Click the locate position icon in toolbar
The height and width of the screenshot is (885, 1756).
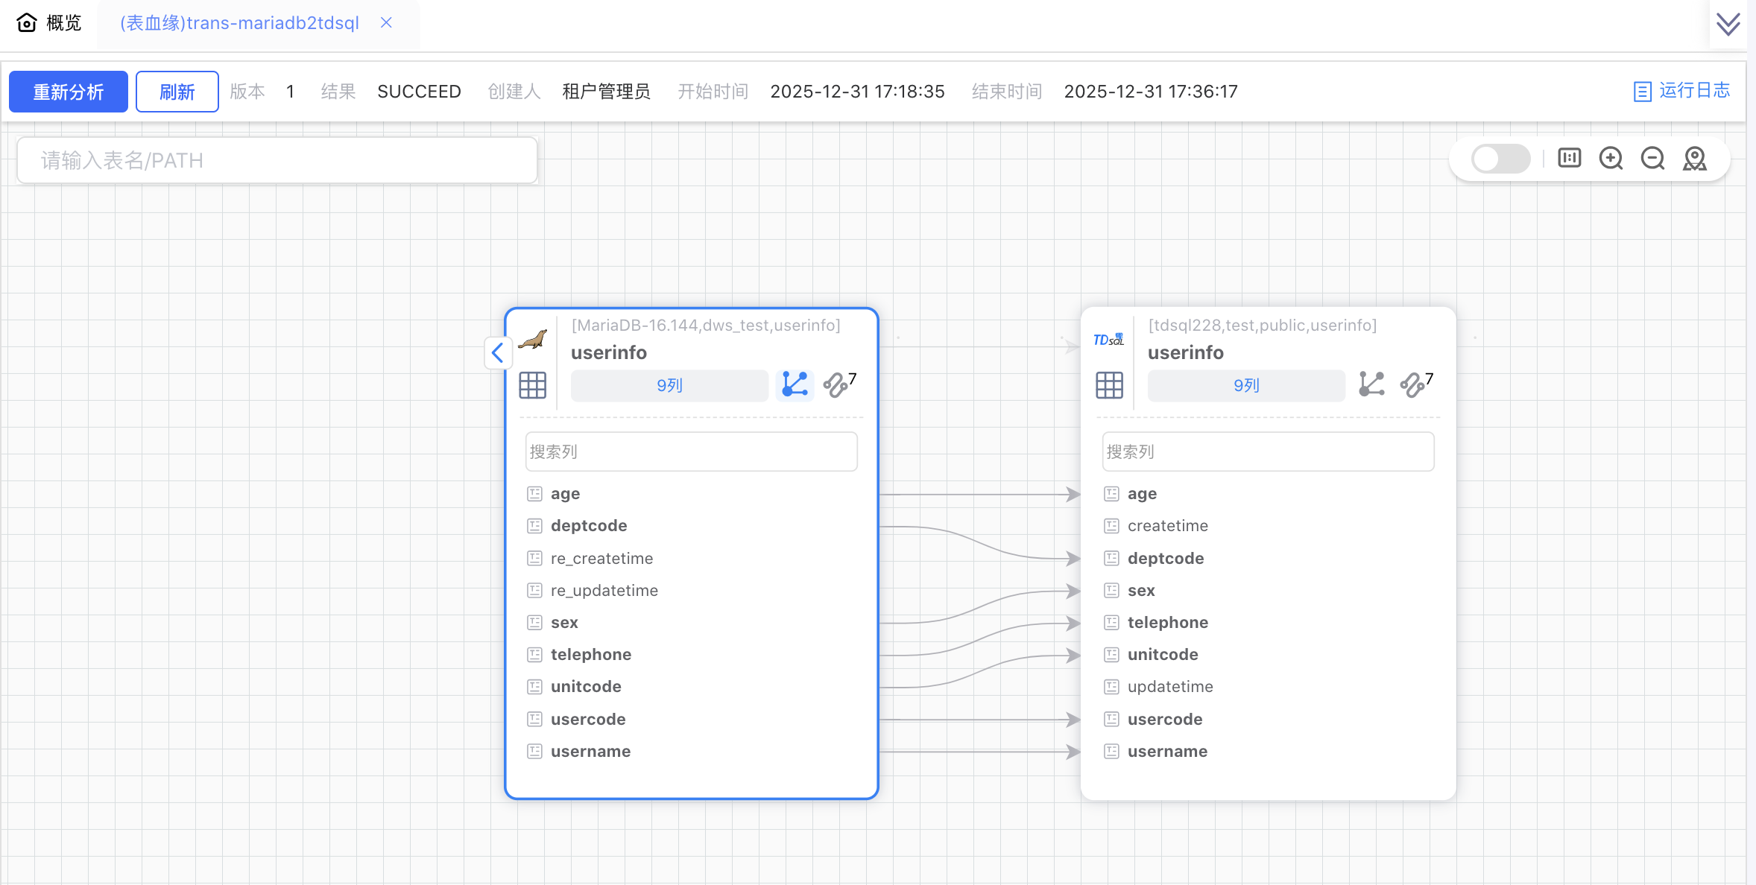click(x=1694, y=159)
